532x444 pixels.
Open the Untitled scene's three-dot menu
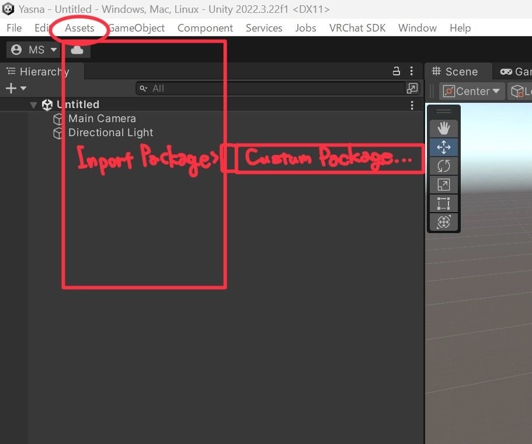[x=412, y=105]
